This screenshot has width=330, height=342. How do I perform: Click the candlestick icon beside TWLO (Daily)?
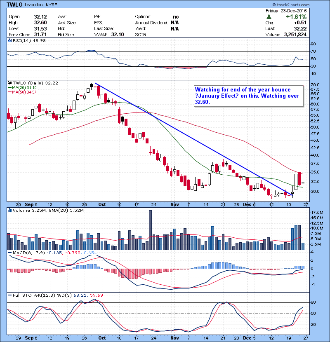[x=9, y=83]
